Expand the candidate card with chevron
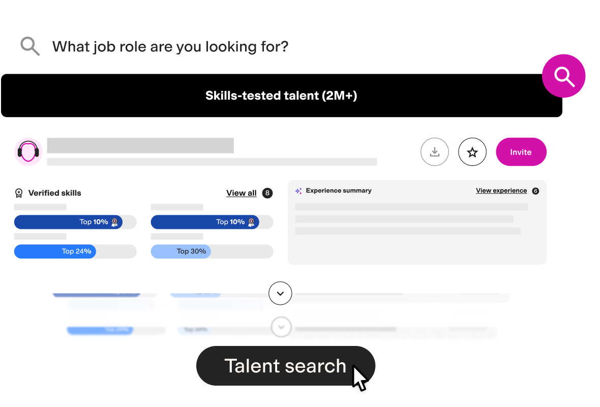Screen dimensions: 600x407 point(280,293)
